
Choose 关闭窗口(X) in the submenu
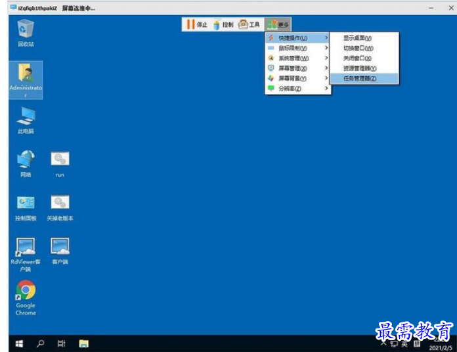click(364, 58)
